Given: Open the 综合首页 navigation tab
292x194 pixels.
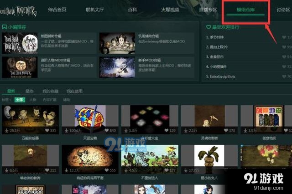Looking at the screenshot, I should click(x=57, y=10).
